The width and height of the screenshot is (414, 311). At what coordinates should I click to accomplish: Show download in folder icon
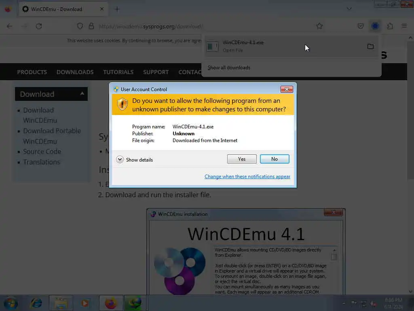tap(370, 46)
